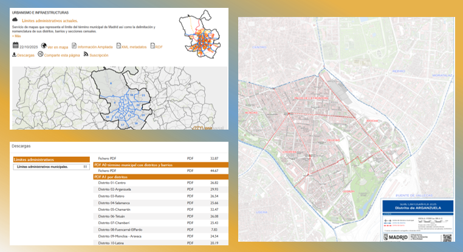Click the ATOCHA neighborhood label
463x252 pixels.
pos(372,121)
